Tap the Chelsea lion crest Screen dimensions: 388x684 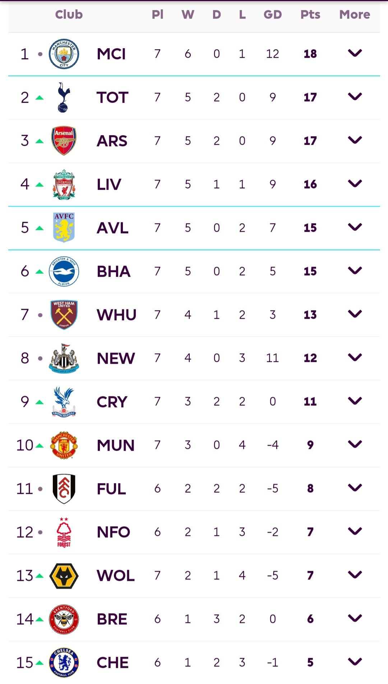click(x=64, y=662)
